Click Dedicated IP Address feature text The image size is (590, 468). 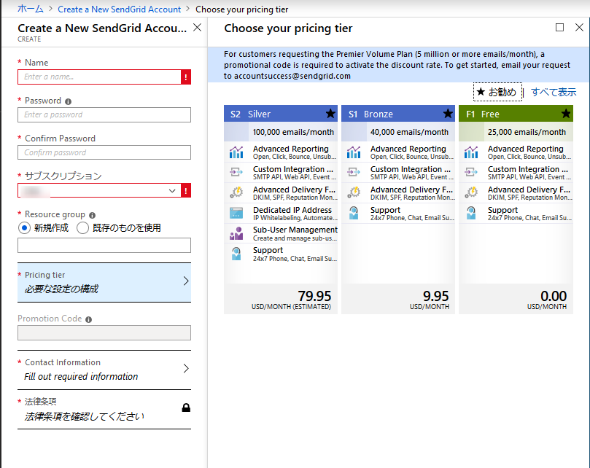[292, 210]
